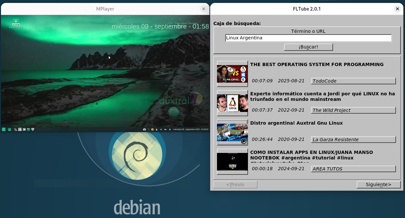Screen dimensions: 405x218
Task: Click duration 00:26:44 of Auxtral video
Action: click(x=262, y=139)
